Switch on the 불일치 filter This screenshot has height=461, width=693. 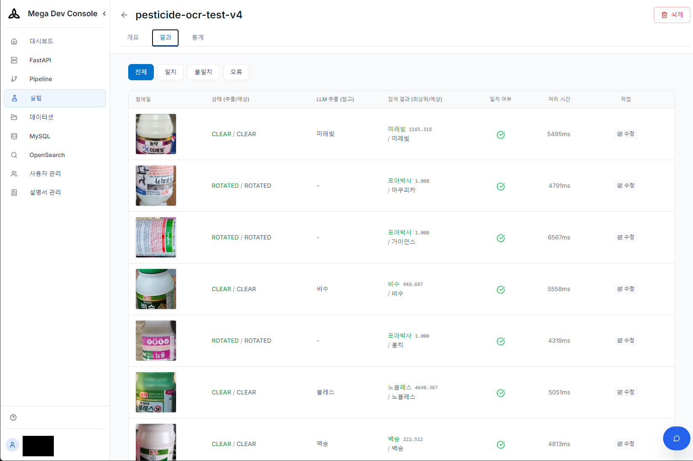point(203,72)
